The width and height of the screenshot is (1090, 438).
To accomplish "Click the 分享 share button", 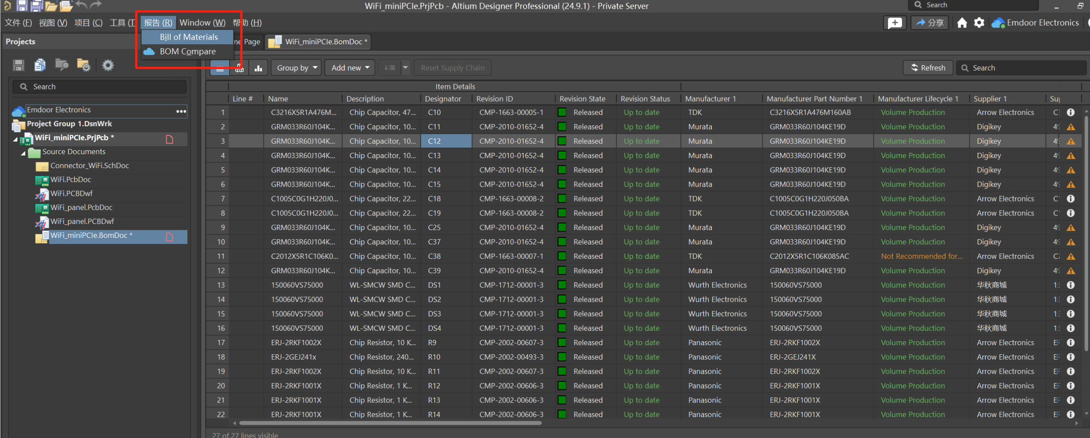I will (929, 23).
